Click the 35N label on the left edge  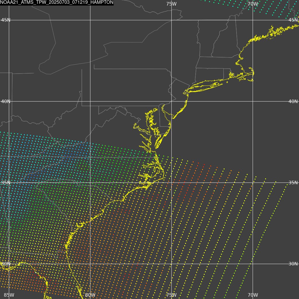click(x=6, y=183)
